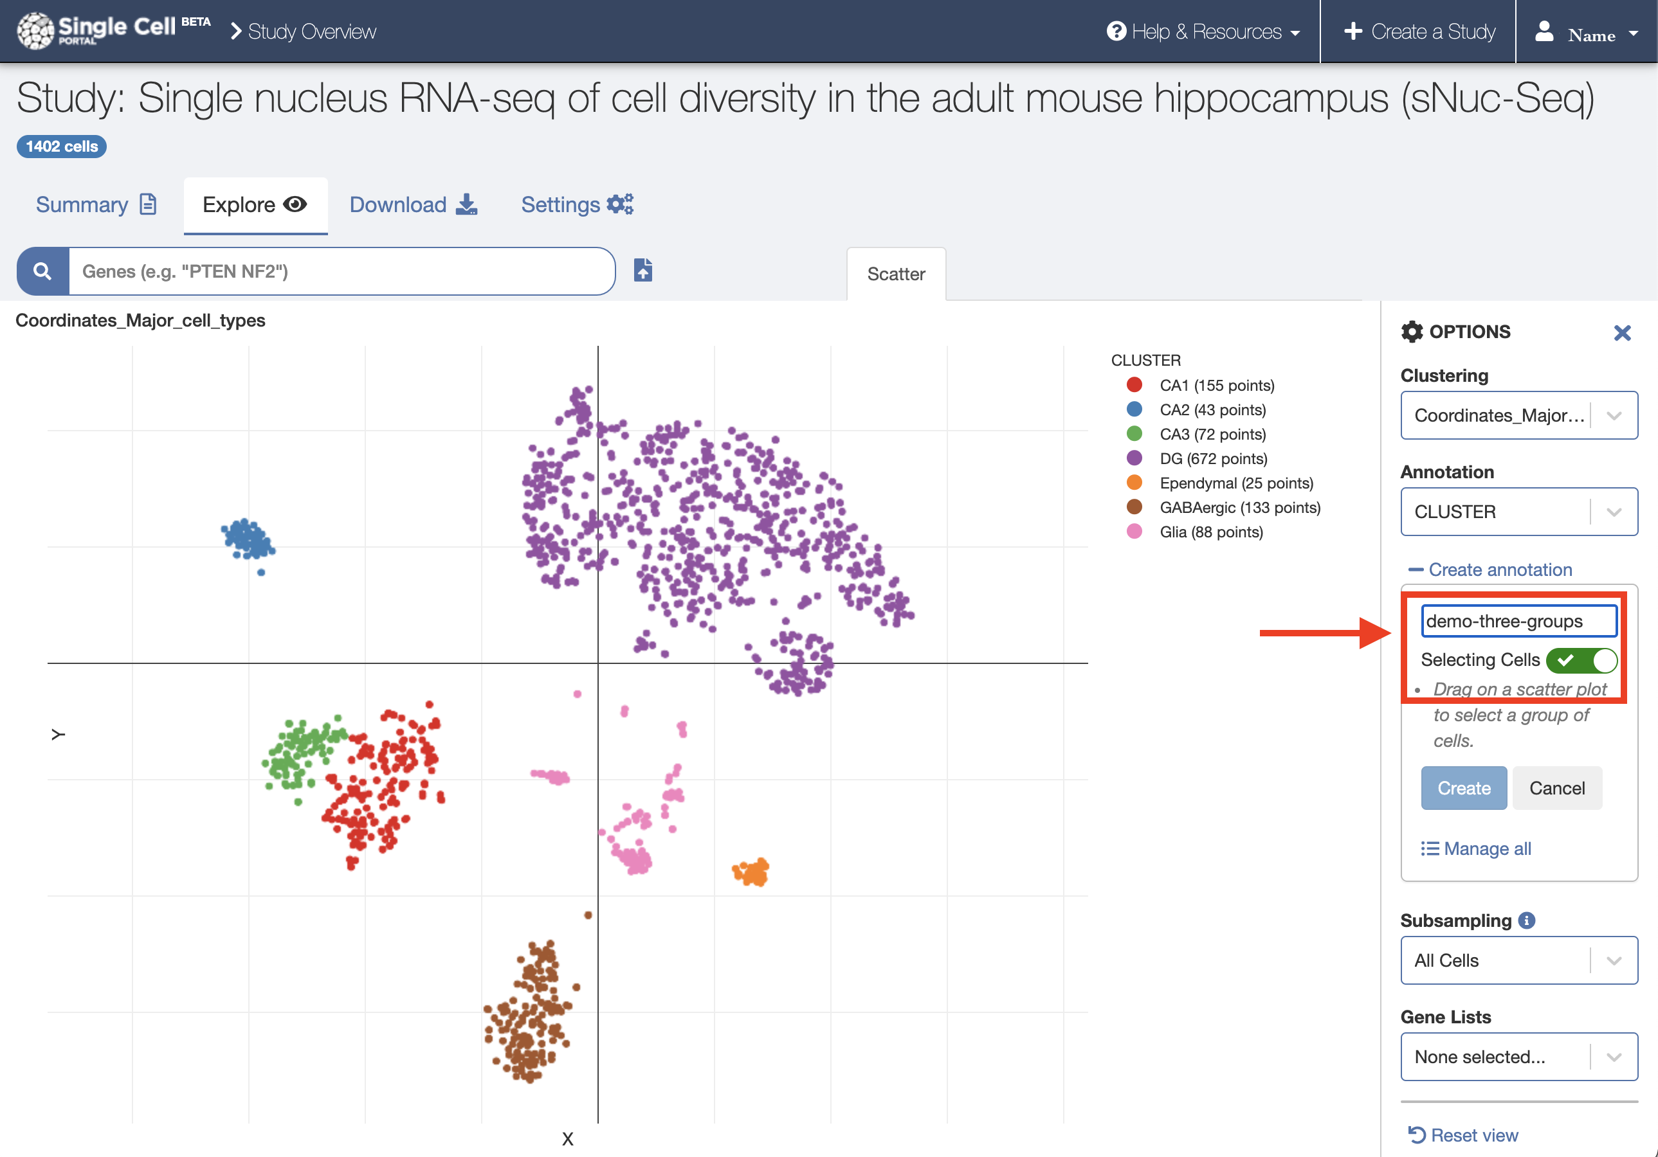Close the Options panel with the X icon

tap(1623, 333)
